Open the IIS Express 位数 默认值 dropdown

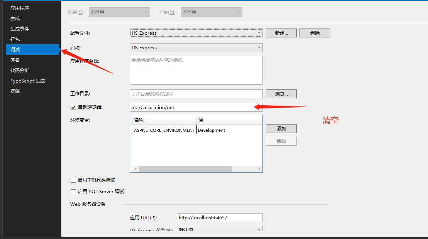[220, 229]
